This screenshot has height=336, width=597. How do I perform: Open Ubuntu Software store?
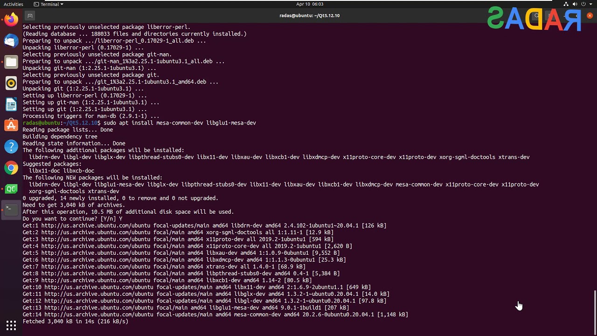(11, 126)
